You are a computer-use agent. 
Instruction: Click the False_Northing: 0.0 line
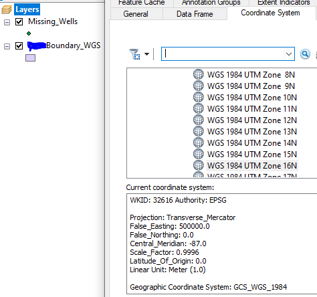pyautogui.click(x=162, y=235)
